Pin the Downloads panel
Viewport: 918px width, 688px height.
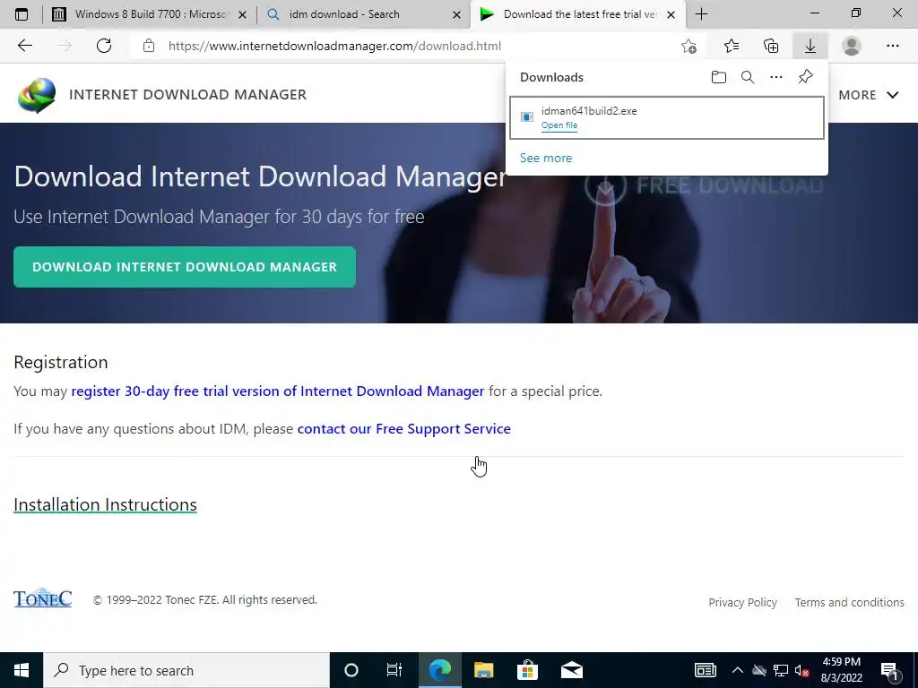click(806, 77)
